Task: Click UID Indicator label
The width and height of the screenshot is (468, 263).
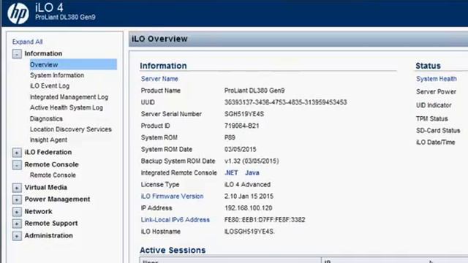Action: (434, 105)
